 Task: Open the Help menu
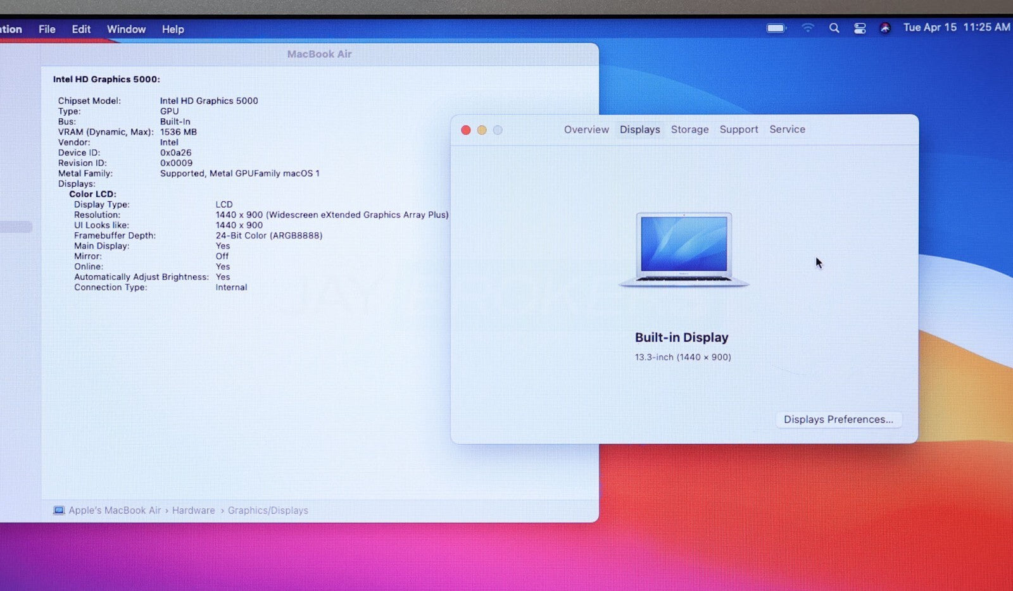(x=173, y=29)
